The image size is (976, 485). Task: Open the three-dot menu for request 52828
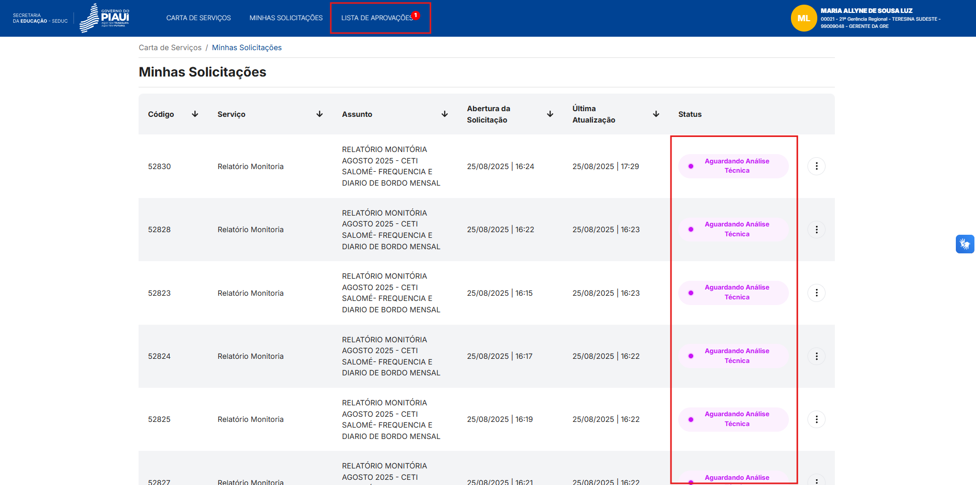click(x=816, y=230)
